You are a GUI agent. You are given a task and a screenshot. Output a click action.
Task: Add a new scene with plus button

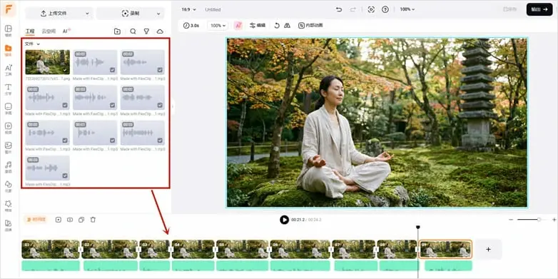coord(488,250)
